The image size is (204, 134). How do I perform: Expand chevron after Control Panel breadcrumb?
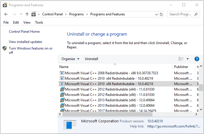(66, 14)
